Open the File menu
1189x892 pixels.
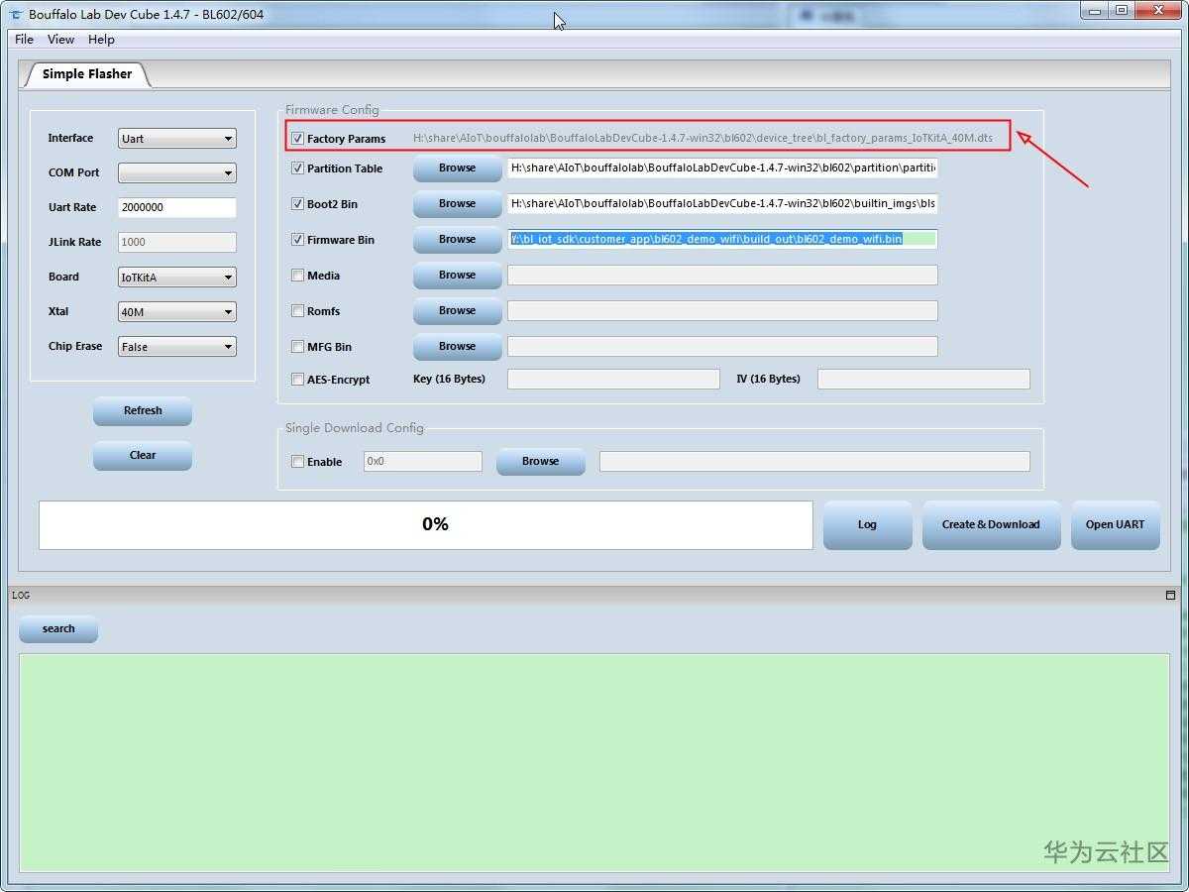coord(25,40)
